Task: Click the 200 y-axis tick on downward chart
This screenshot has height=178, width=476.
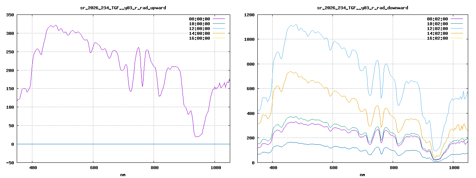Action: click(251, 138)
